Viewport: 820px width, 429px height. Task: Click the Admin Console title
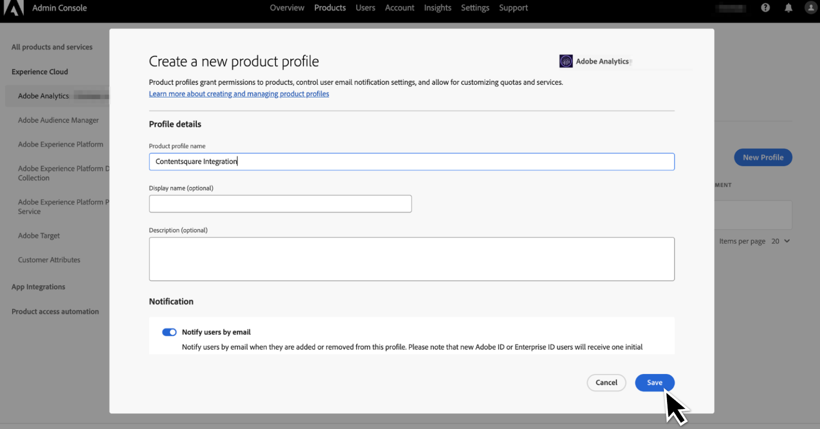60,8
